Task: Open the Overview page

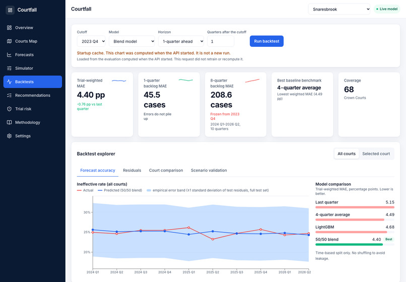Action: (x=33, y=28)
